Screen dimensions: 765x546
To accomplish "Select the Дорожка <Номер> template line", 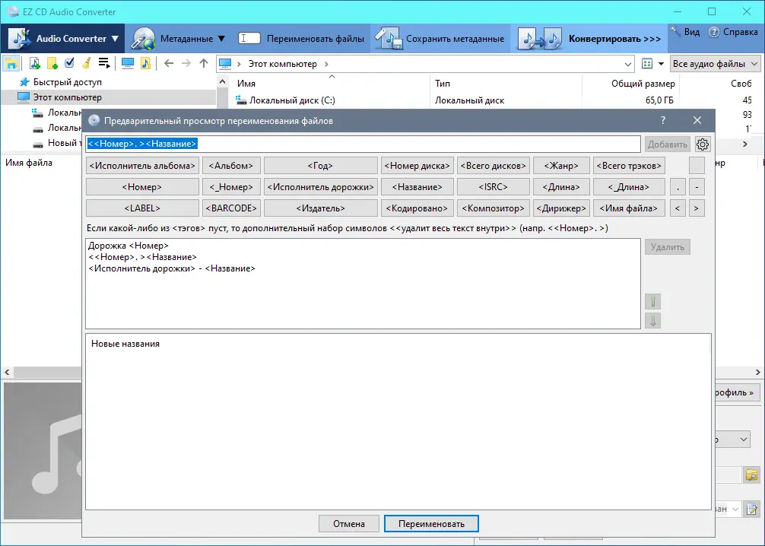I will tap(129, 246).
